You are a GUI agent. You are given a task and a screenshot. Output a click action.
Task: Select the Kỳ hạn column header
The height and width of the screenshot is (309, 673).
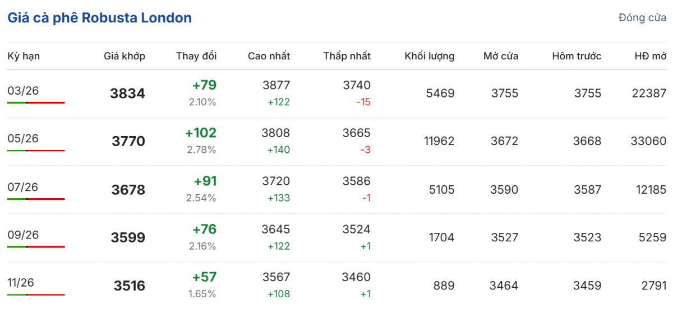click(x=24, y=56)
